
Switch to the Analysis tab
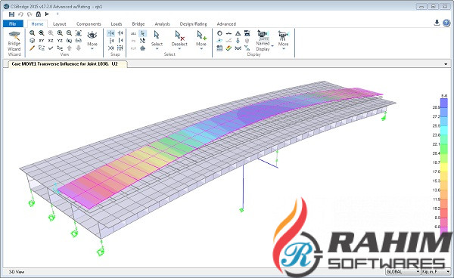pyautogui.click(x=162, y=24)
